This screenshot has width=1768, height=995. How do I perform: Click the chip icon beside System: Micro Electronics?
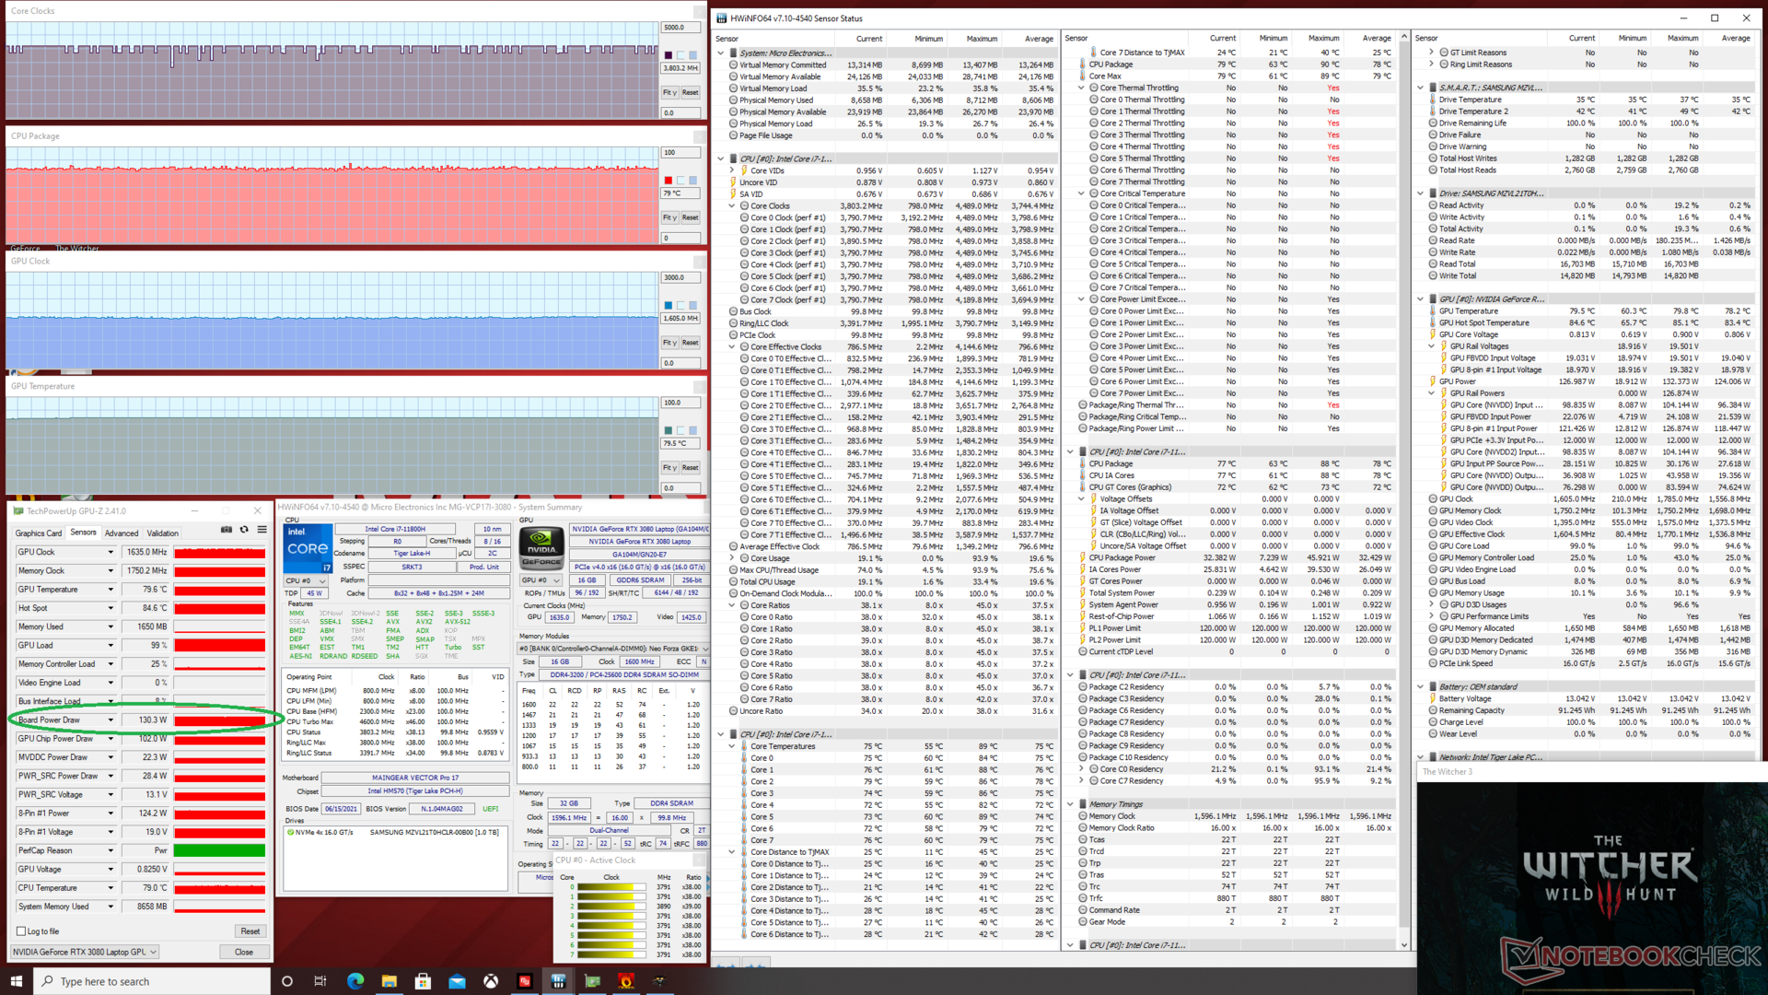click(x=734, y=53)
